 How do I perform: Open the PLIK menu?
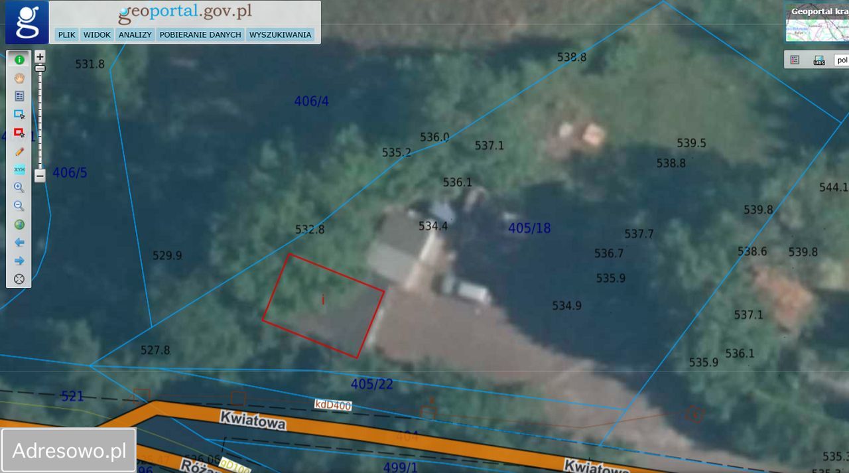[66, 34]
